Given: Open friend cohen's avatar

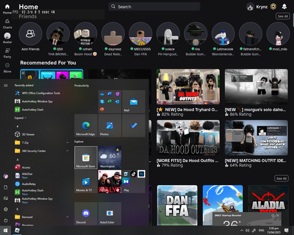Looking at the screenshot, I should 85,33.
